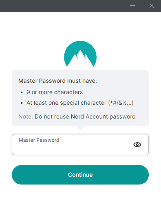Viewport: 161px width, 222px height.
Task: Click the bullet before '9 or more characters'
Action: tap(22, 92)
